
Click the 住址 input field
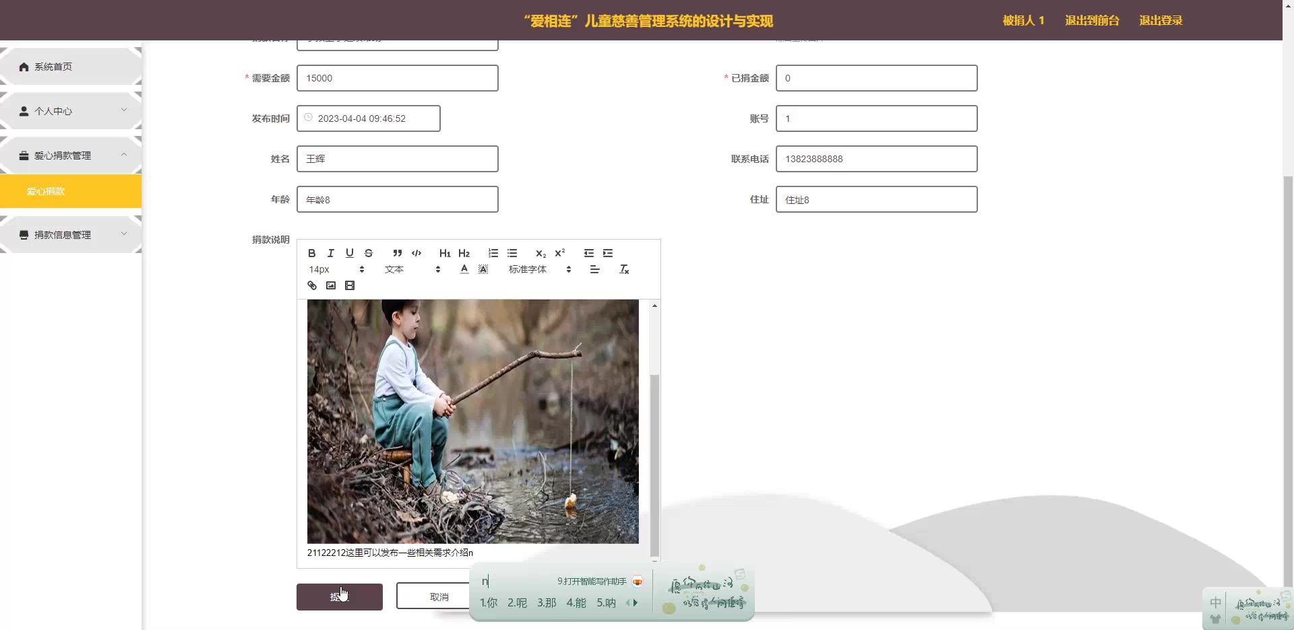pos(877,199)
